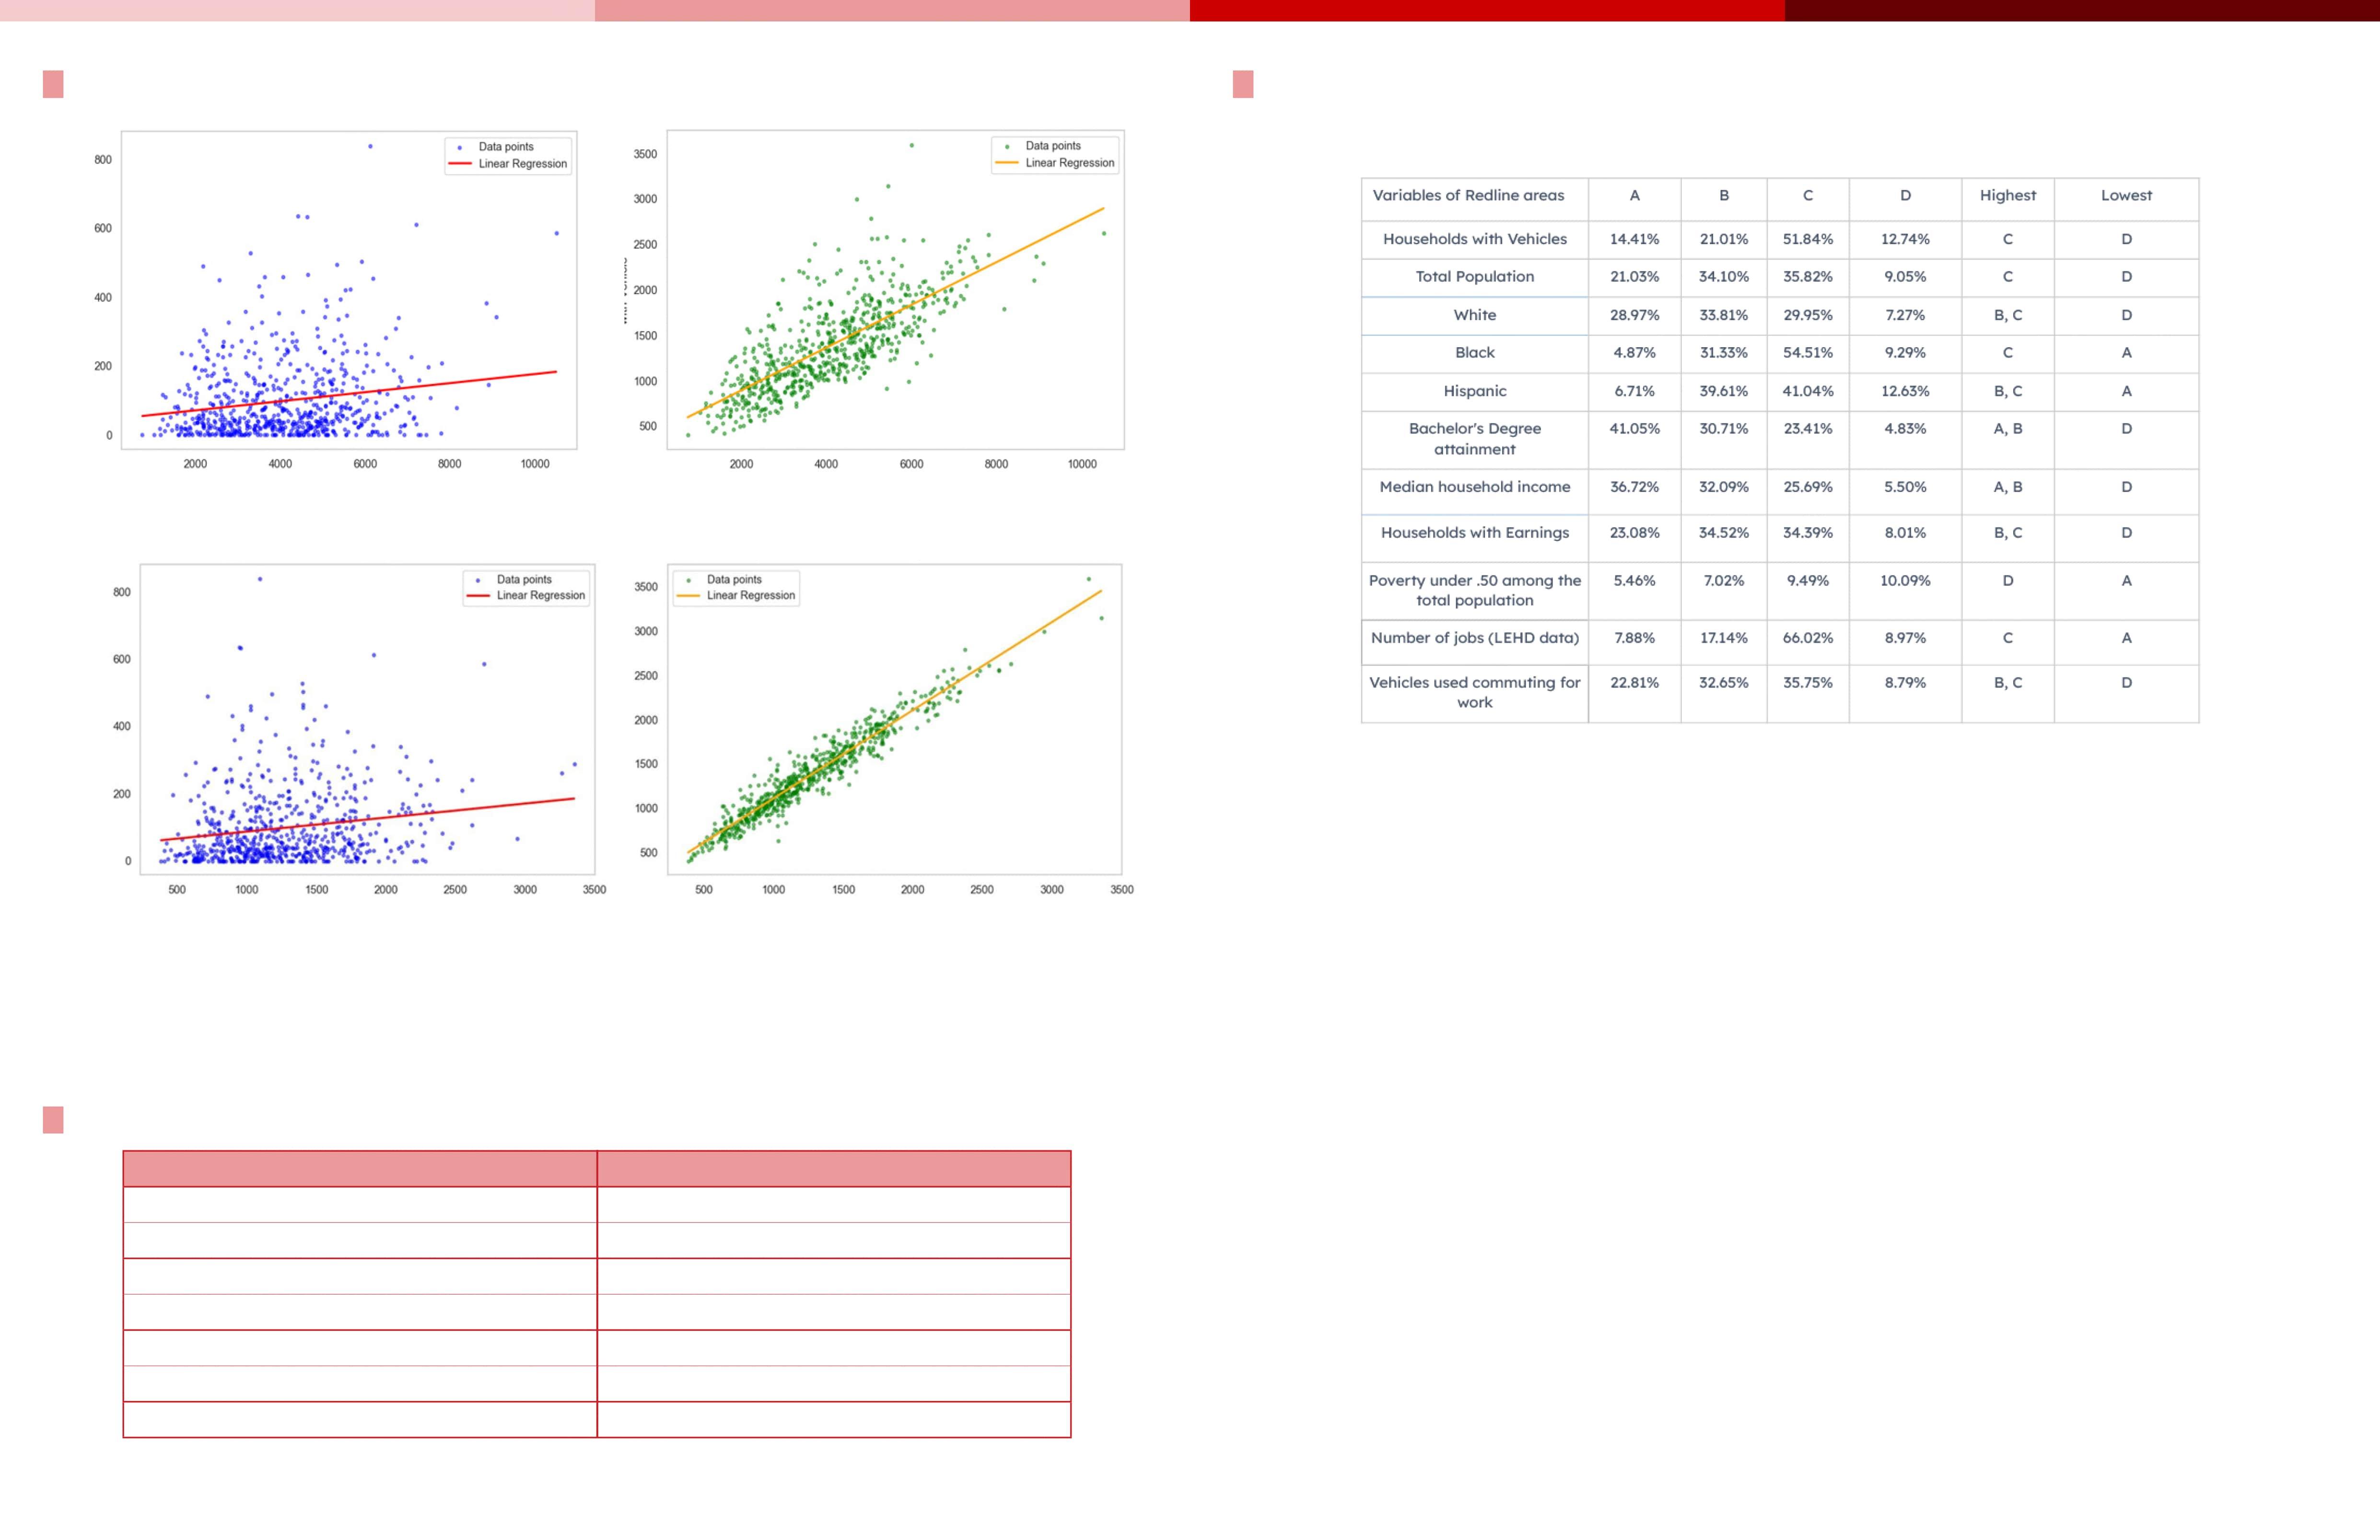The image size is (2380, 1540).
Task: Select the dark maroon segment of the top bar
Action: point(2082,10)
